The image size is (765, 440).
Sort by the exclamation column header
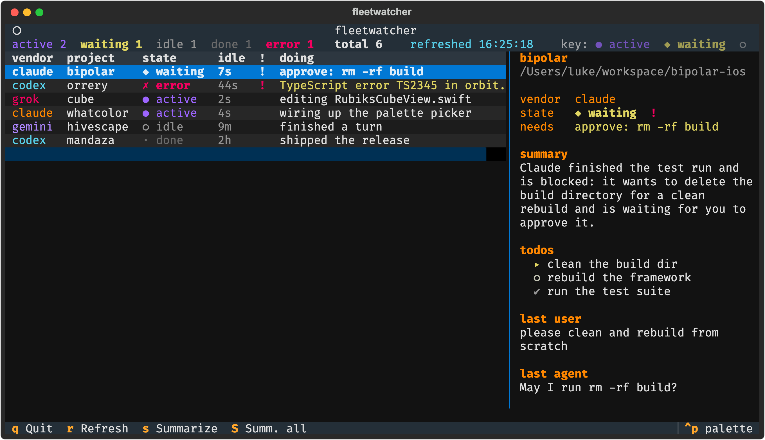(x=262, y=58)
